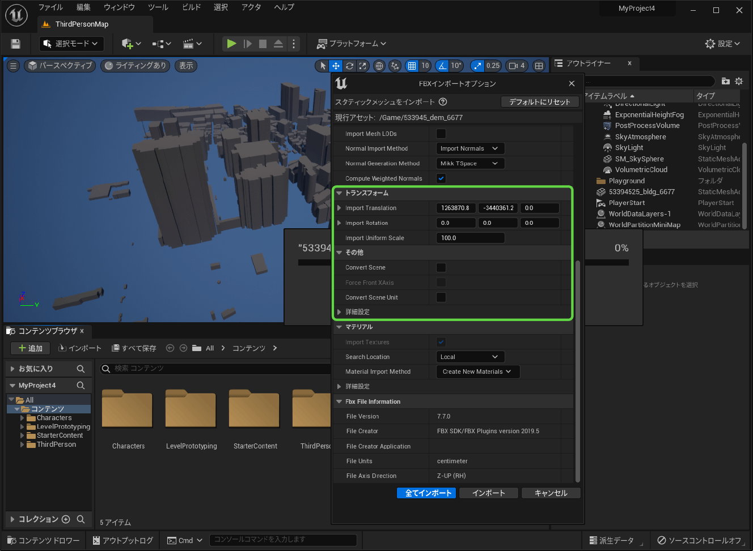Click the FBX import options vertical scrollbar

578,371
